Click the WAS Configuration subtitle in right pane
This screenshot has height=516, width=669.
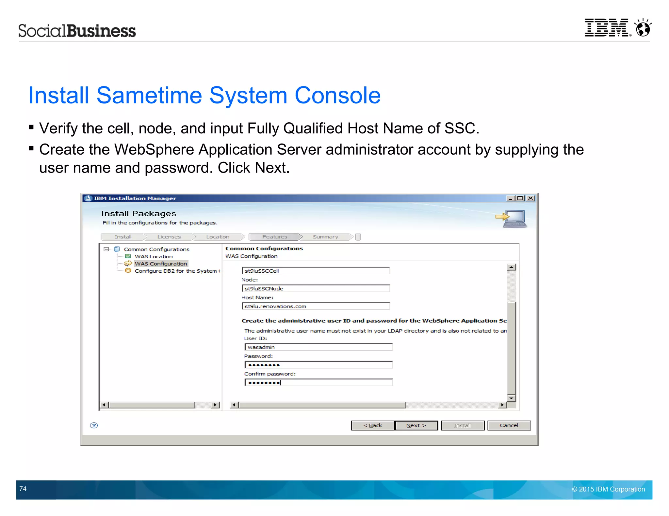[252, 256]
